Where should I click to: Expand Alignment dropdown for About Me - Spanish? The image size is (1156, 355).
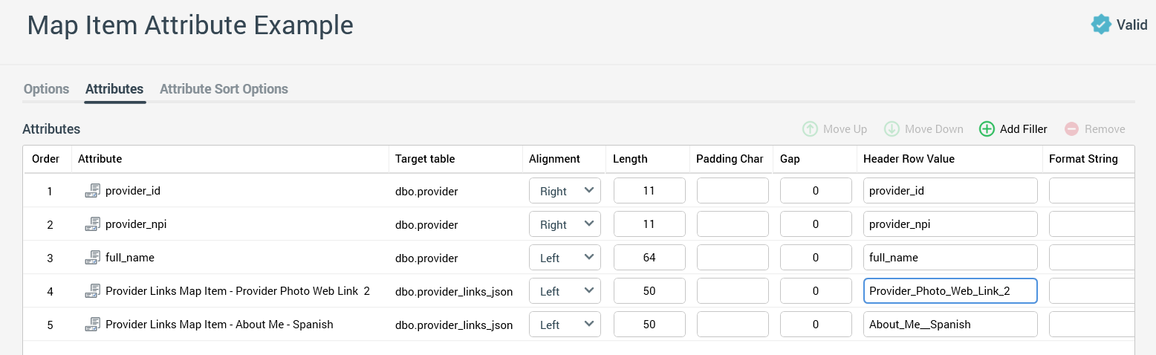pyautogui.click(x=565, y=325)
